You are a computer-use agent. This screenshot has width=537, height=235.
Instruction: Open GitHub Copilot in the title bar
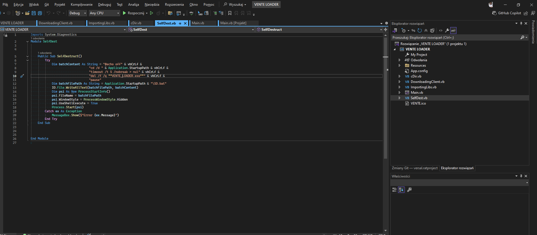506,13
